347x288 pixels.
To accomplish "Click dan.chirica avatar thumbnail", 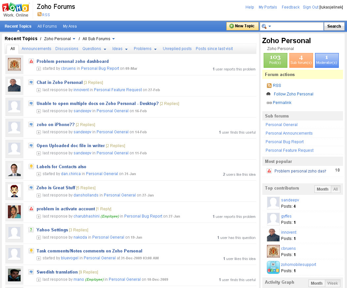I will (x=14, y=170).
